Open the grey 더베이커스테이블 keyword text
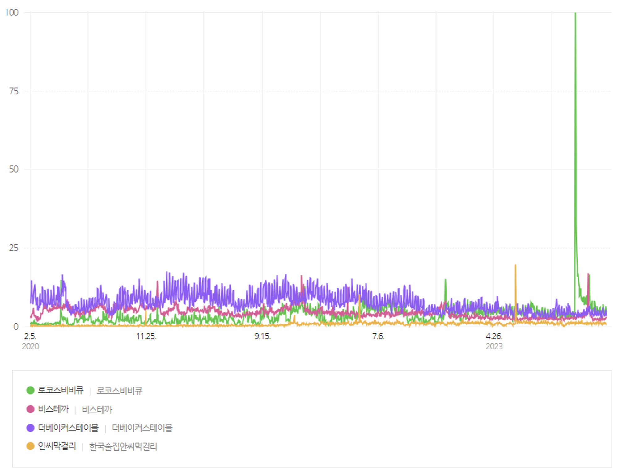The width and height of the screenshot is (618, 468). coord(142,428)
